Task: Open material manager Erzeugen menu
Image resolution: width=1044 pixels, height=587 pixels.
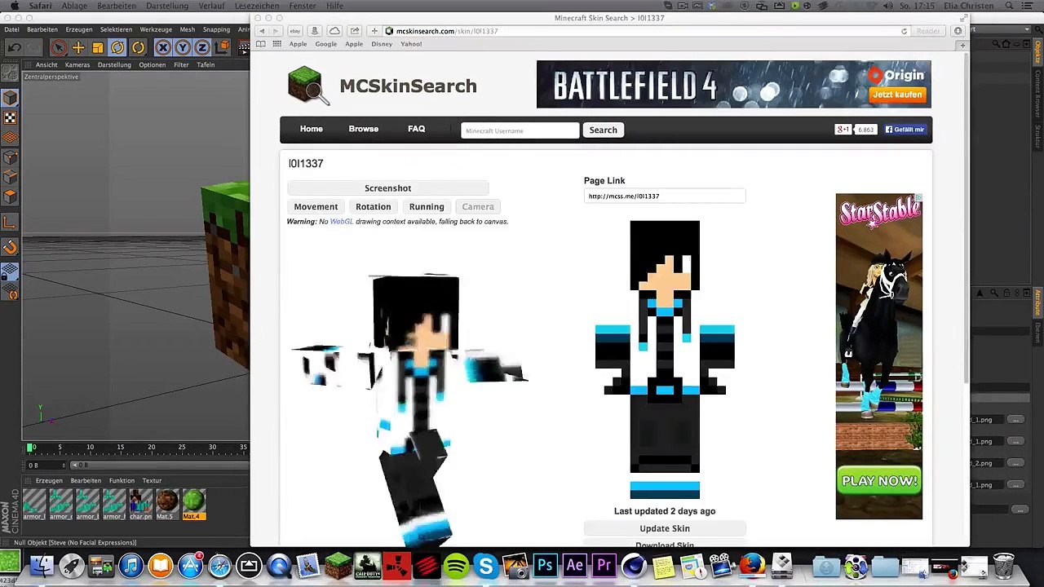Action: coord(49,480)
